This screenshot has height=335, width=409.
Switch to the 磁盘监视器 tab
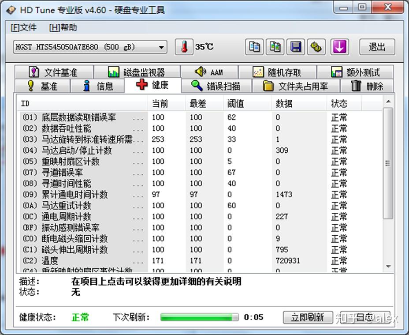tap(137, 72)
